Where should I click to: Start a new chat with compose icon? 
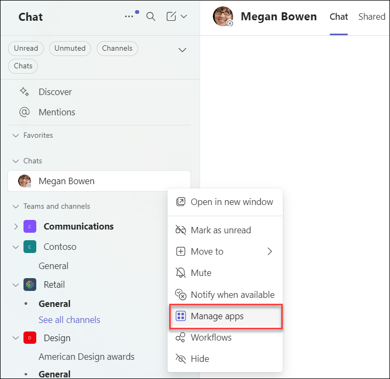click(x=171, y=17)
